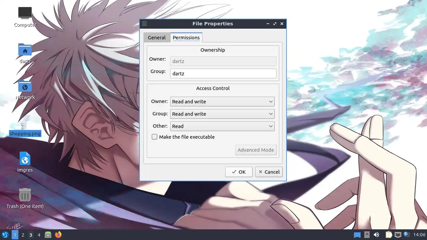The width and height of the screenshot is (427, 240).
Task: Click the Access Control section heading
Action: 213,88
